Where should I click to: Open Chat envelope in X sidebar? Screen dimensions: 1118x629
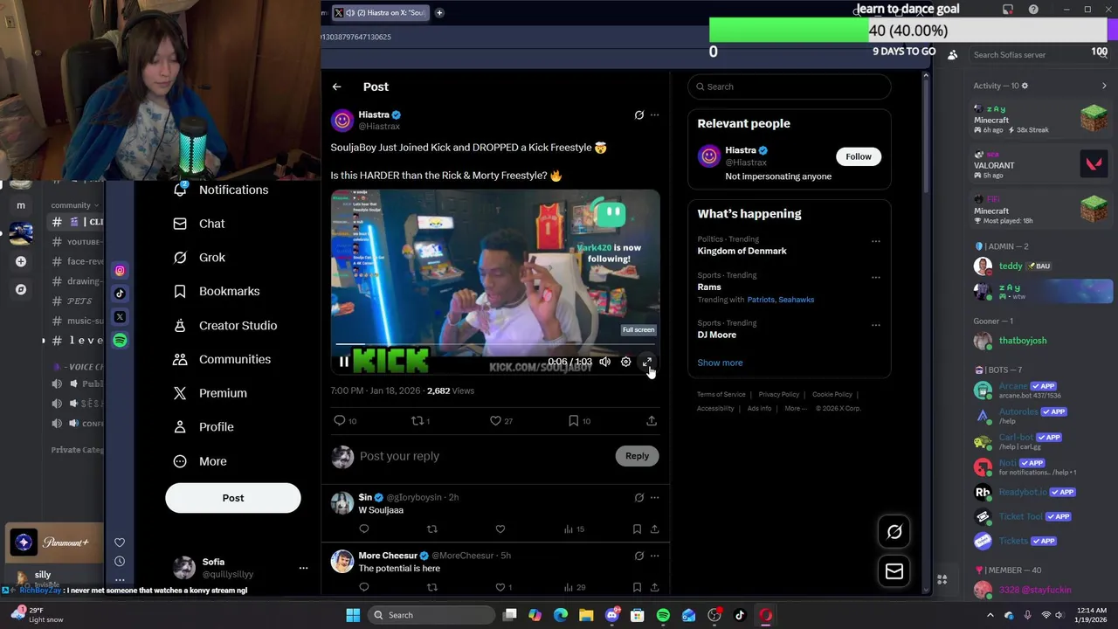pyautogui.click(x=199, y=224)
